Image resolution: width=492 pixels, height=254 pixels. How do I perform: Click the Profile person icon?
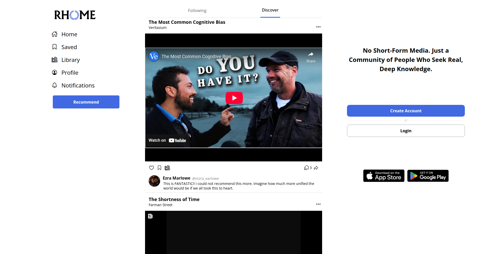55,72
